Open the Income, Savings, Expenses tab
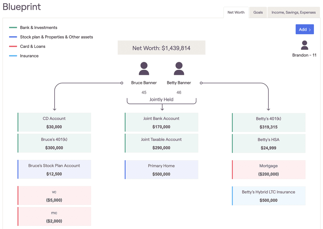323x229 pixels. point(294,12)
